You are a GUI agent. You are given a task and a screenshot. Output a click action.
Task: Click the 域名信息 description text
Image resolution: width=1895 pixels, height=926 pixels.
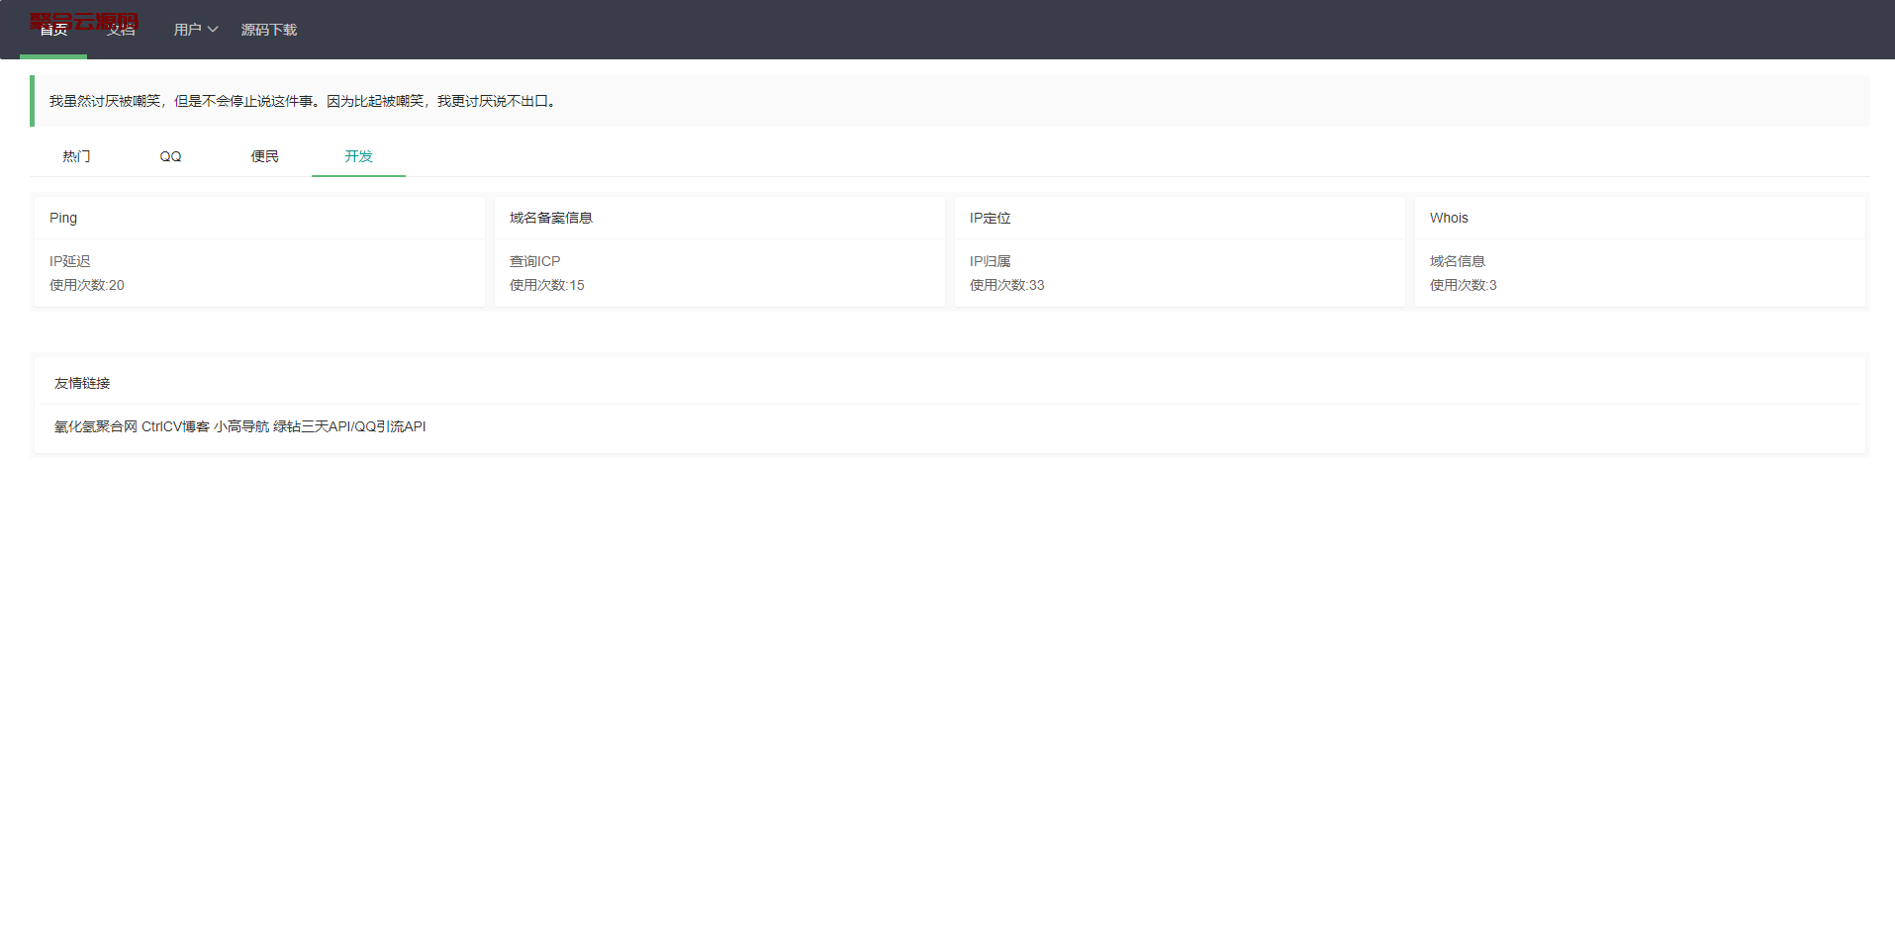1458,261
